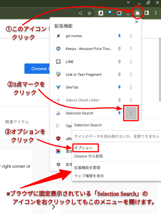Click the OneTab toolbar icon

click(x=110, y=13)
